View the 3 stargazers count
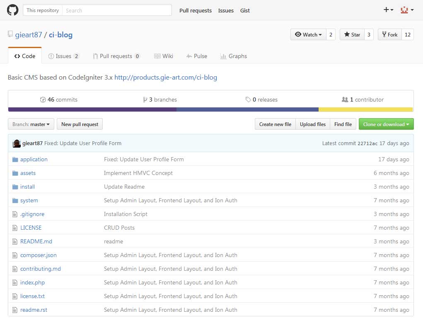 click(369, 34)
